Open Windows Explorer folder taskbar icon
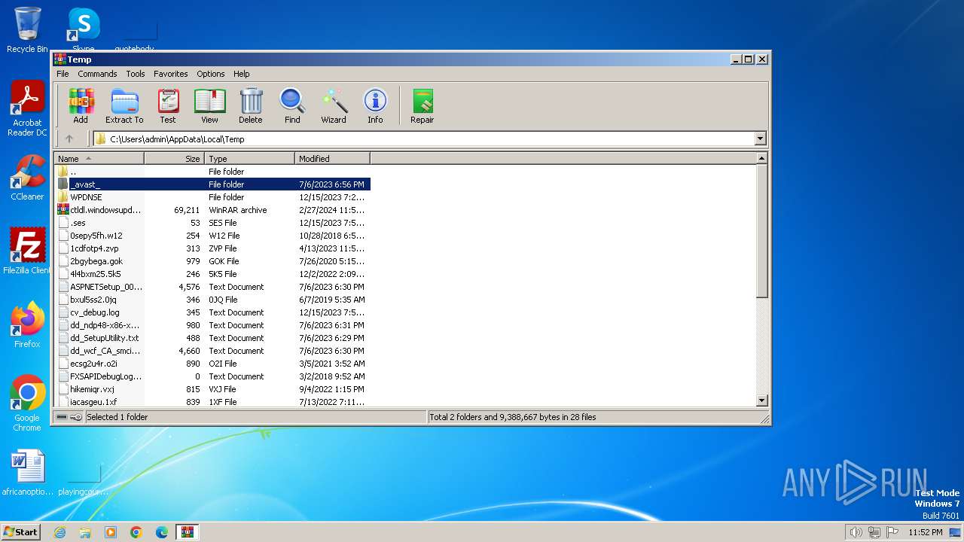This screenshot has height=542, width=964. tap(85, 532)
